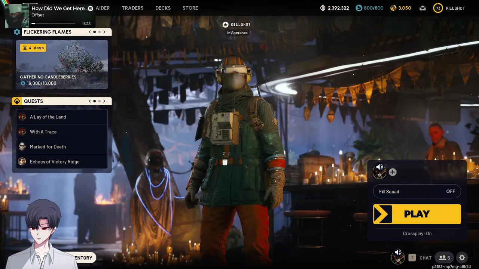
Task: Click the squad member avatar in the party panel
Action: pos(379,172)
